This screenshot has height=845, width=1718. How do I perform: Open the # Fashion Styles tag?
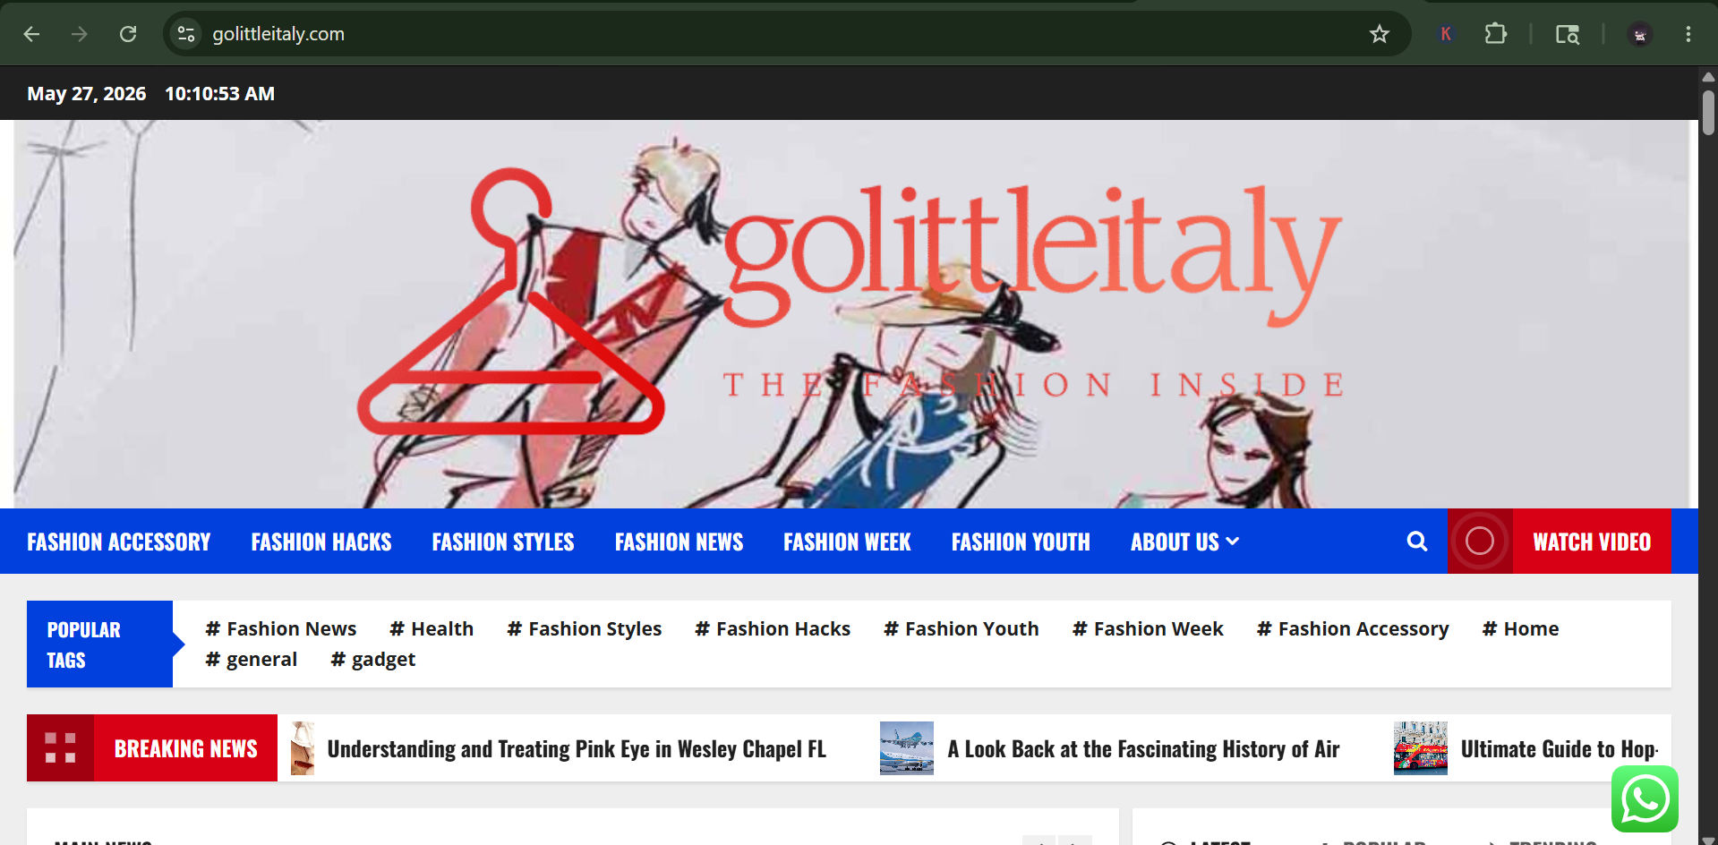[585, 629]
